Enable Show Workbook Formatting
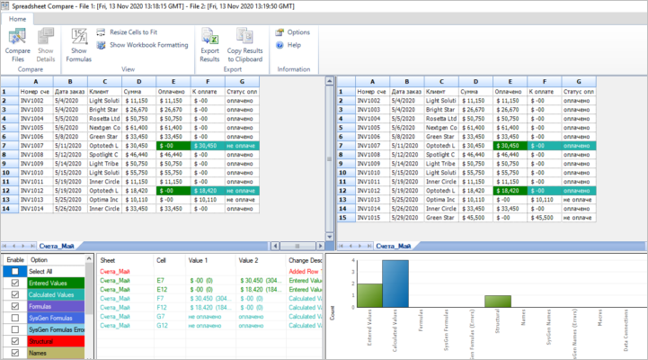 click(x=102, y=44)
